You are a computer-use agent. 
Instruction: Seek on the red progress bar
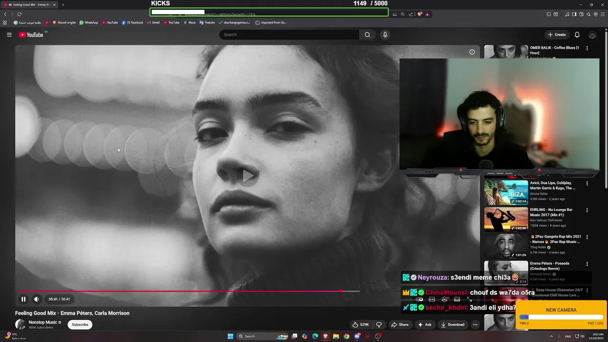click(189, 291)
